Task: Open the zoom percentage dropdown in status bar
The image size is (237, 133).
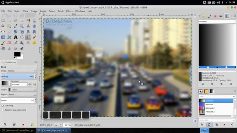Action: (x=73, y=125)
